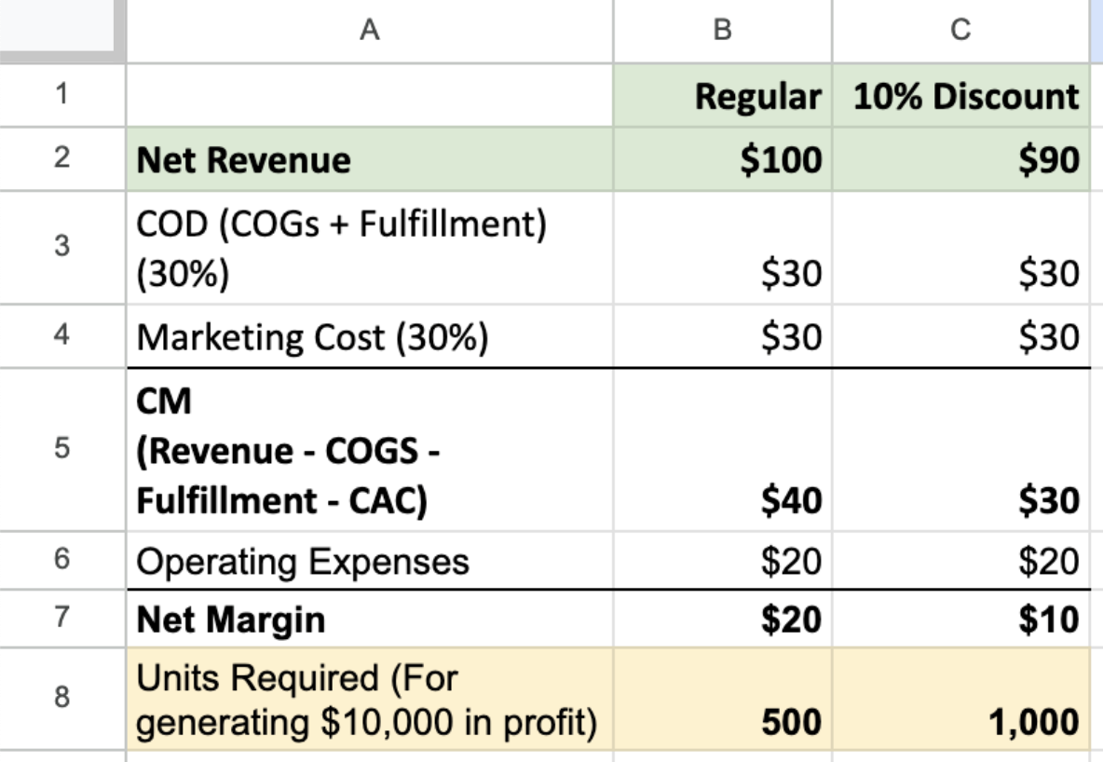This screenshot has height=762, width=1103.
Task: Select Regular COD $30 cell
Action: point(722,247)
